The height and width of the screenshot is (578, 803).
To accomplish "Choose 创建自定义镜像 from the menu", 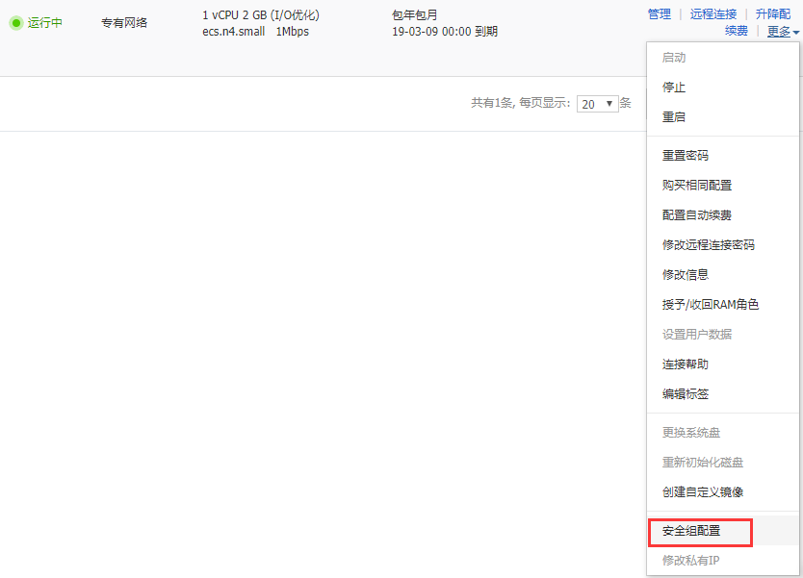I will pos(703,492).
